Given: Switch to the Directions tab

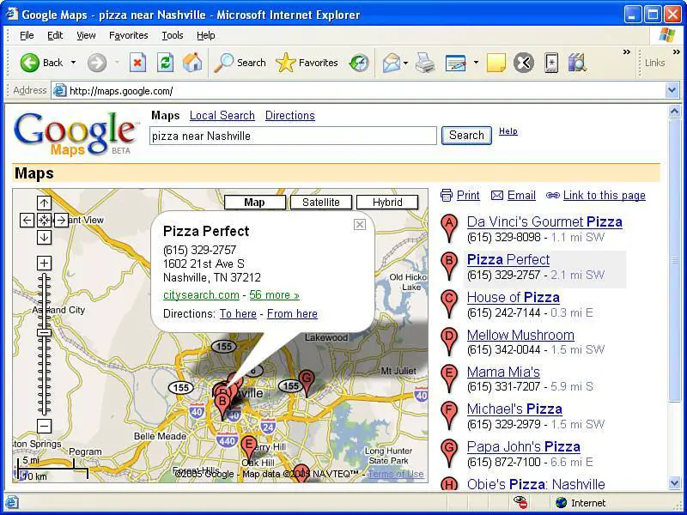Looking at the screenshot, I should (290, 116).
